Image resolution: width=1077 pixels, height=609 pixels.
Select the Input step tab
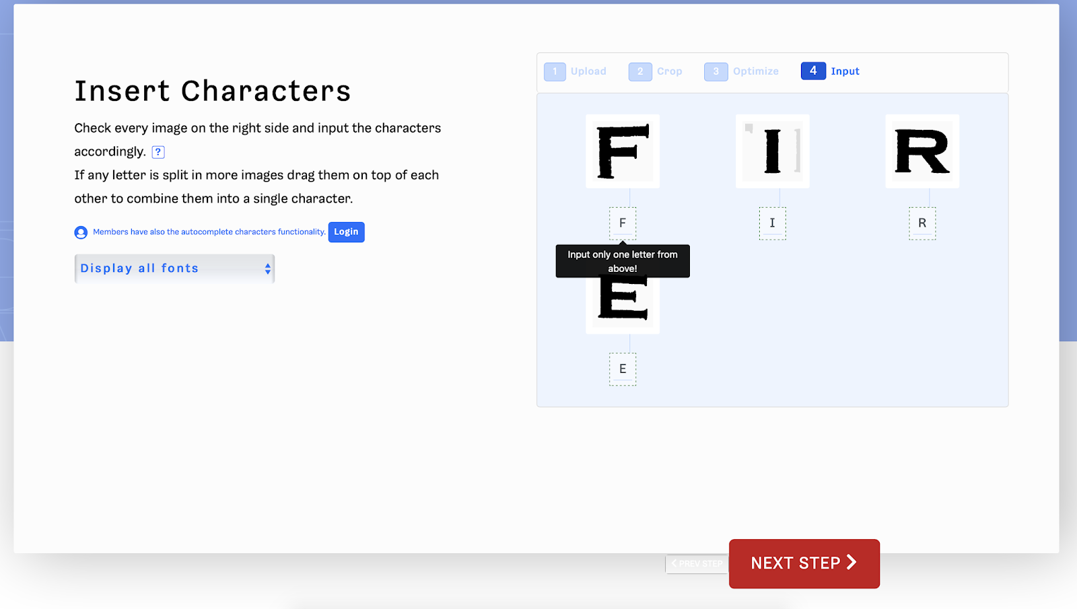tap(831, 71)
